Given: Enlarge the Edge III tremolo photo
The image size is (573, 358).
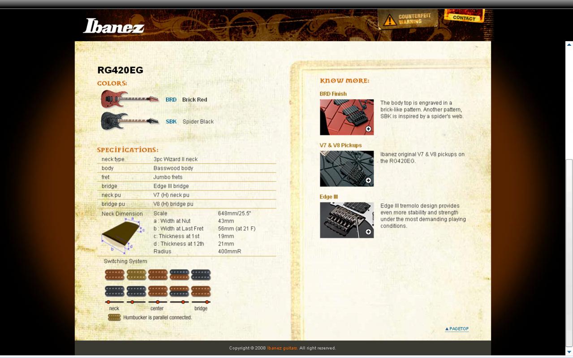Looking at the screenshot, I should point(347,220).
